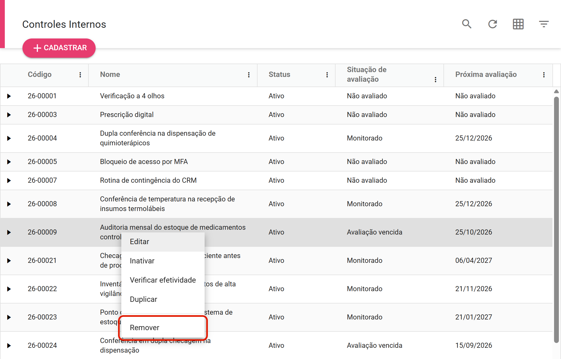Click 'Ativo' status in row 26-00003
561x359 pixels.
pyautogui.click(x=276, y=115)
